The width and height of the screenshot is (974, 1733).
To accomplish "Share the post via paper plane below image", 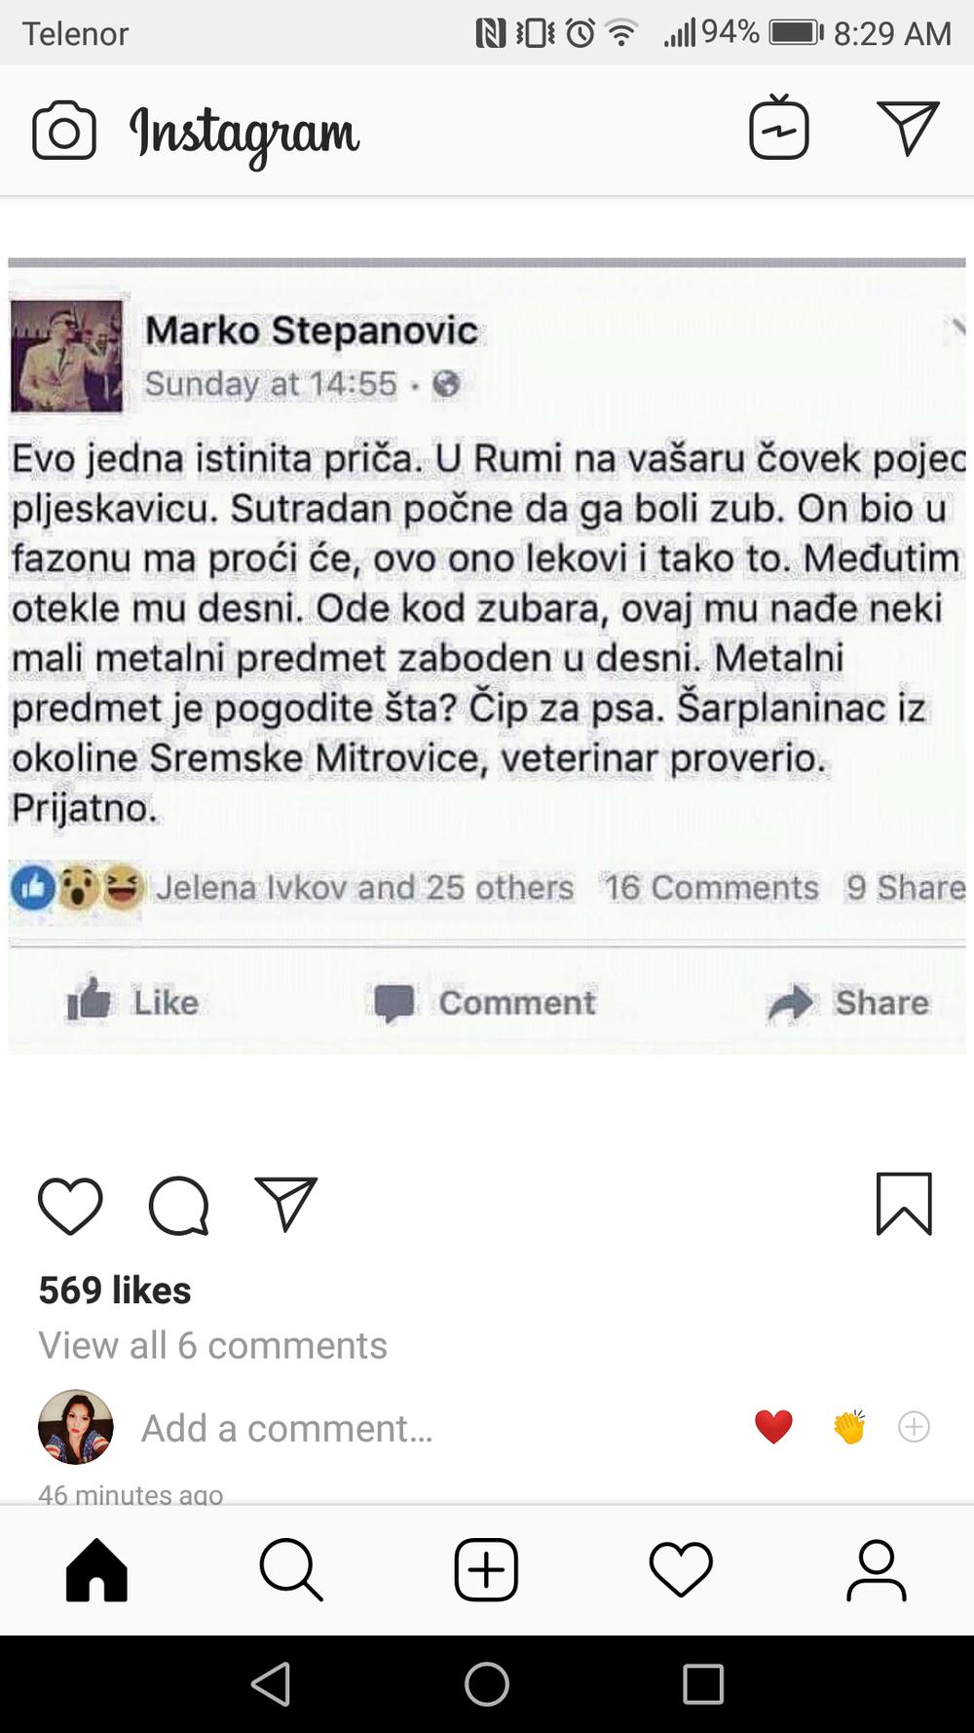I will point(285,1204).
